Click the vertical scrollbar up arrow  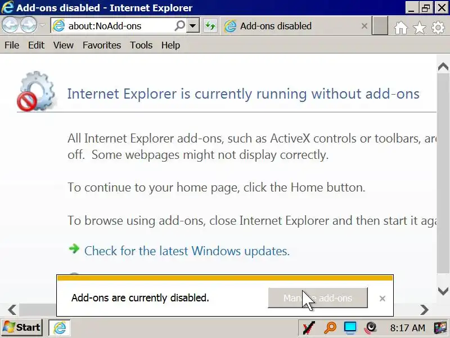tap(443, 66)
